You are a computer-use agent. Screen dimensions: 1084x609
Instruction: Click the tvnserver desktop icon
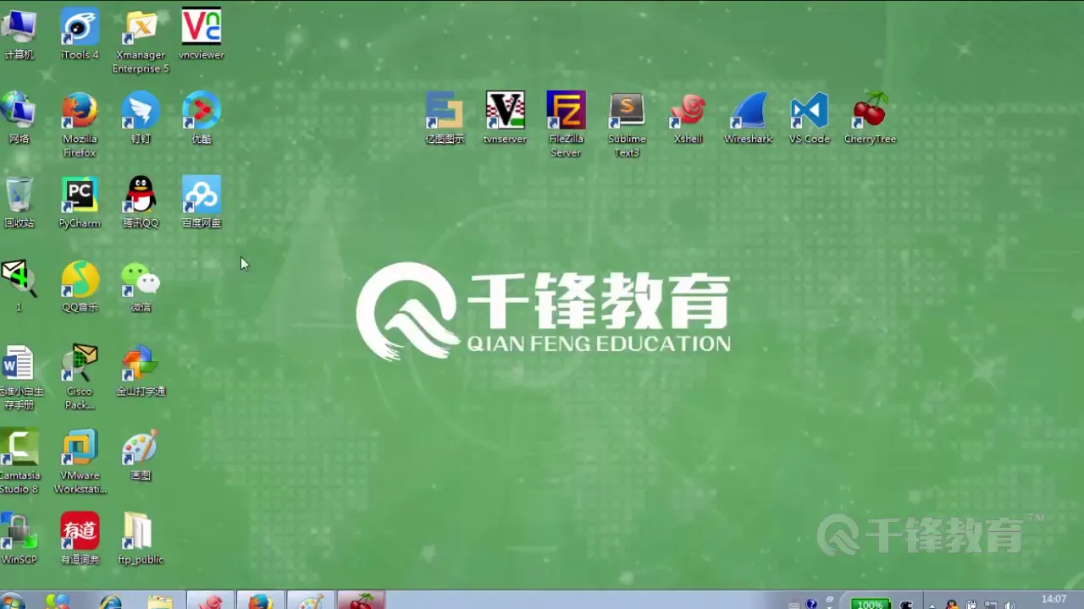click(506, 118)
